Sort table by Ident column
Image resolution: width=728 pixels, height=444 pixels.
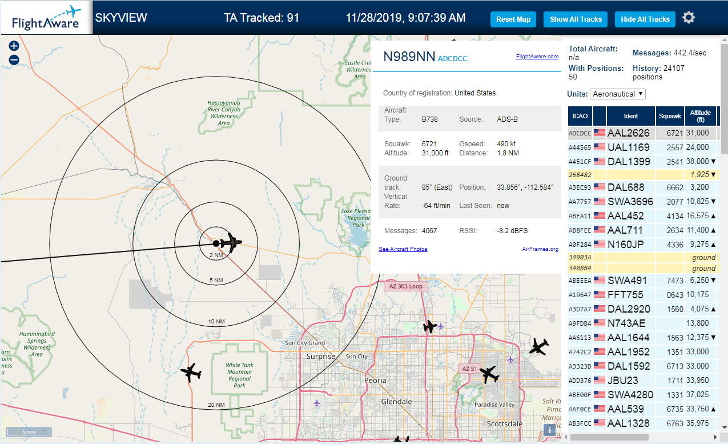coord(631,116)
